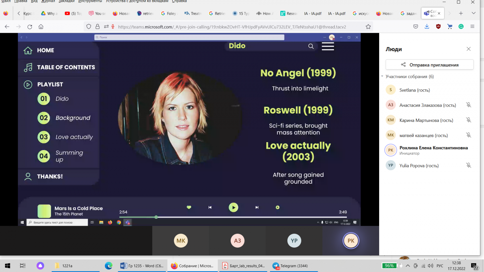
Task: Open Firefox application menu
Action: [472, 26]
